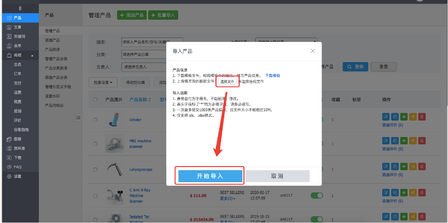Select 产品排序 in the product submenu
The height and width of the screenshot is (223, 448).
click(52, 50)
